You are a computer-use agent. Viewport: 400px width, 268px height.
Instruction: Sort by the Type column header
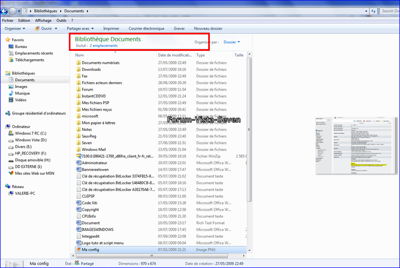pos(200,55)
